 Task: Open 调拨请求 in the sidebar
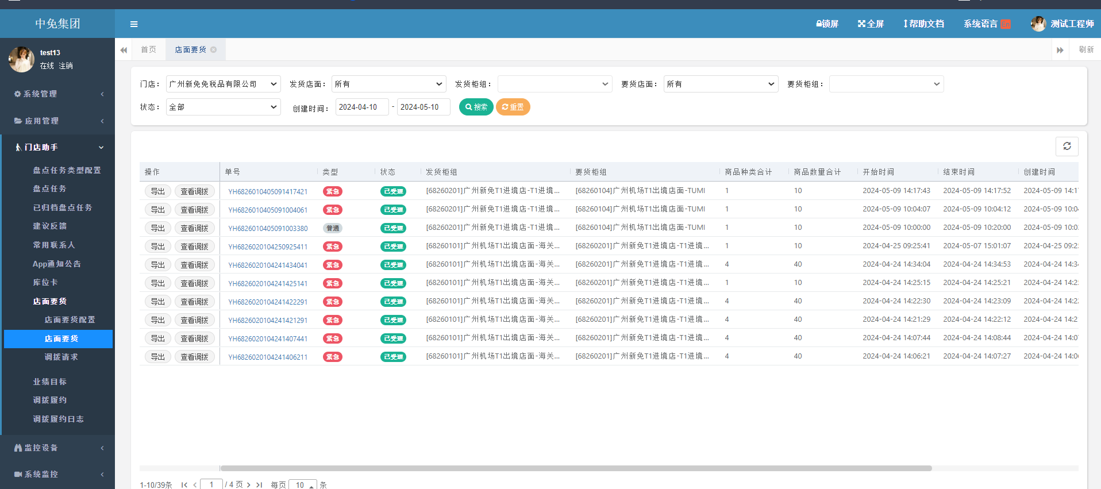pos(61,357)
